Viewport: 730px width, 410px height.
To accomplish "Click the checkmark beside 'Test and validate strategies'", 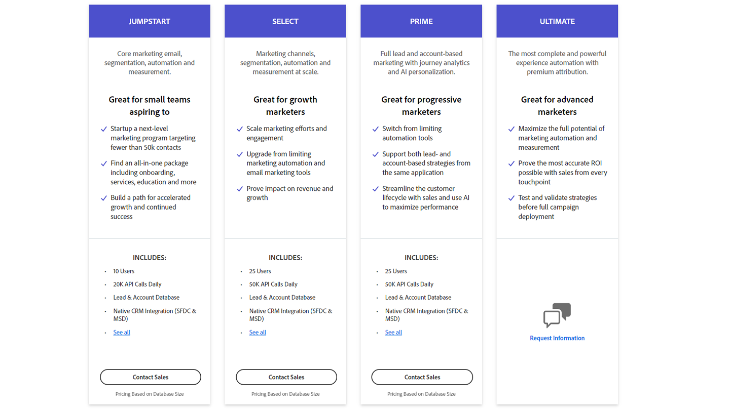I will [512, 198].
